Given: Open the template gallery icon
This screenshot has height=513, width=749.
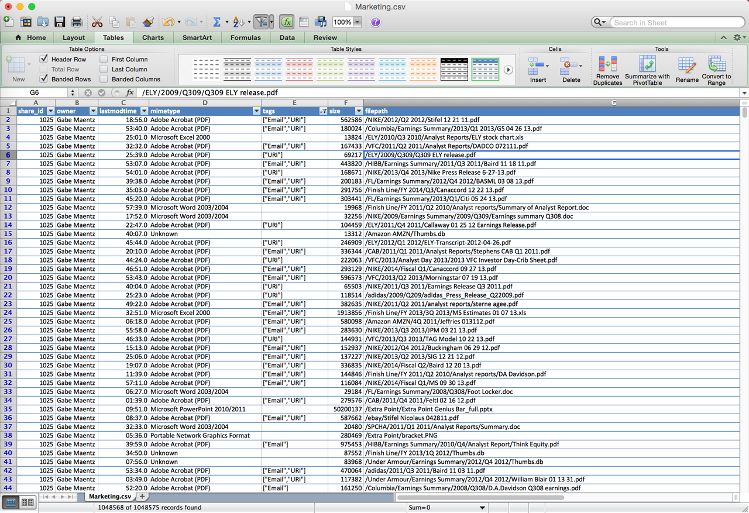Looking at the screenshot, I should (x=26, y=22).
